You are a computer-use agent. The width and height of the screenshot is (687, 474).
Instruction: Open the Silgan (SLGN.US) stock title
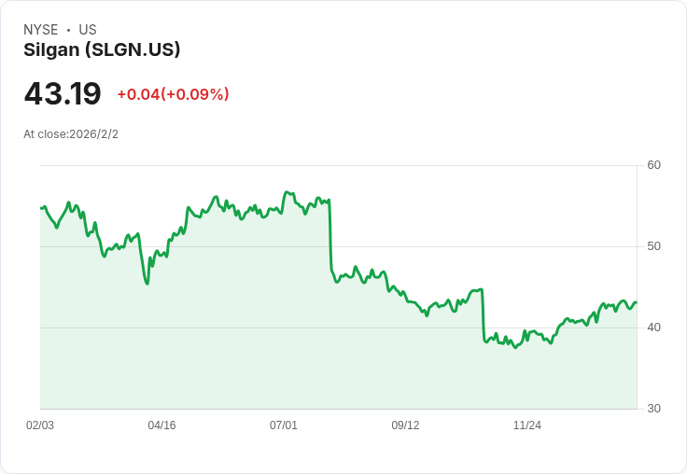[x=102, y=49]
